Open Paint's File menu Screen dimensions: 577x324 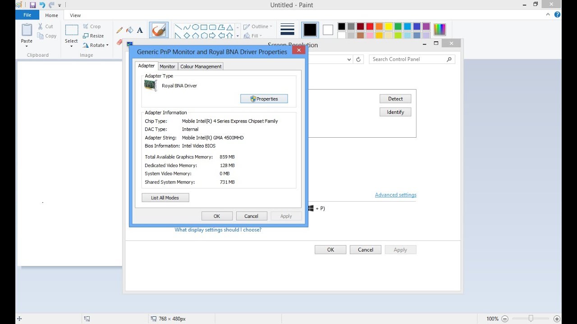click(27, 15)
